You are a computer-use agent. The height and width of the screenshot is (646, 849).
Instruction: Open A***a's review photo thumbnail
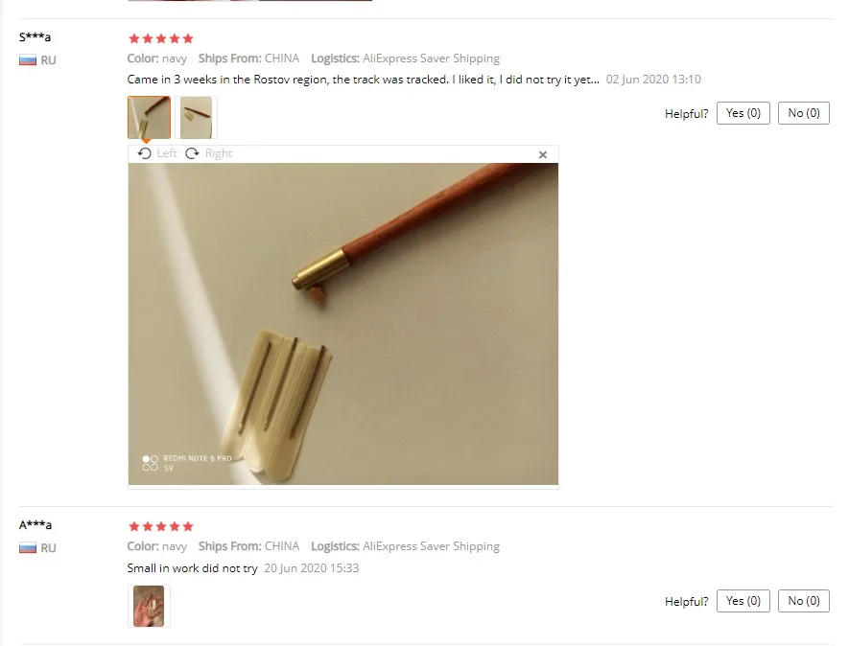149,606
